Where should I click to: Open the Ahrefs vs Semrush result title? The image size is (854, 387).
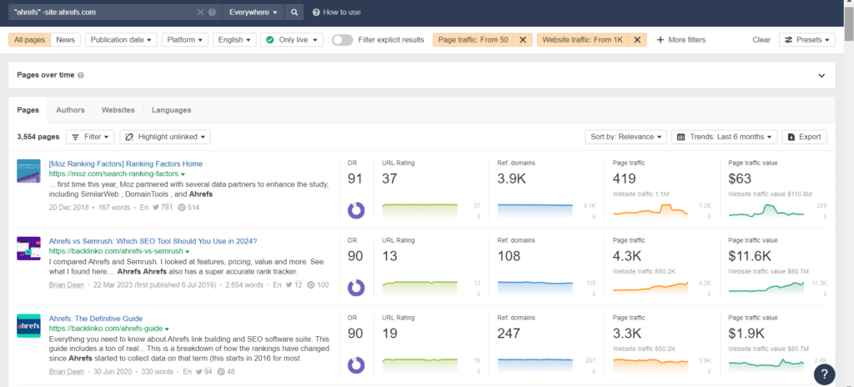pyautogui.click(x=153, y=241)
